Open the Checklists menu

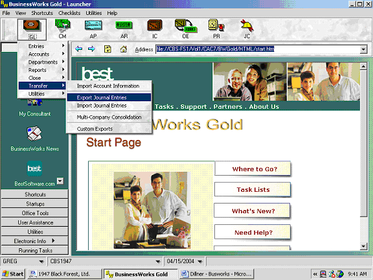[69, 13]
